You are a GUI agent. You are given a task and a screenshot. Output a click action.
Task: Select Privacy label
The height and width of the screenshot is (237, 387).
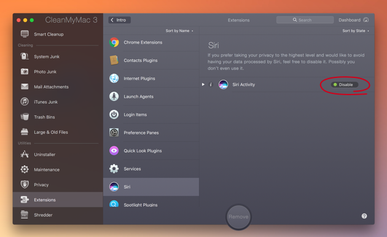41,185
